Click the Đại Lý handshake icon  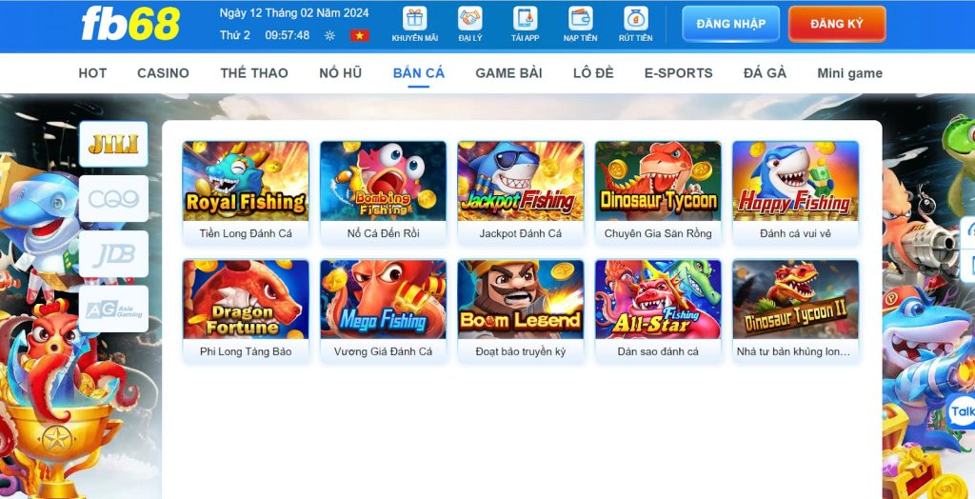pos(470,19)
